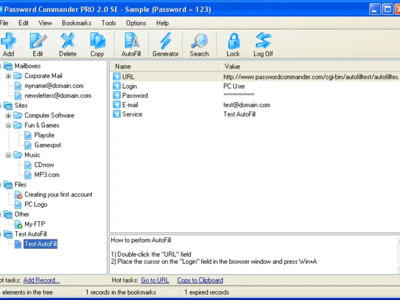Screen dimensions: 400x300
Task: Open the Tools menu
Action: pyautogui.click(x=108, y=23)
